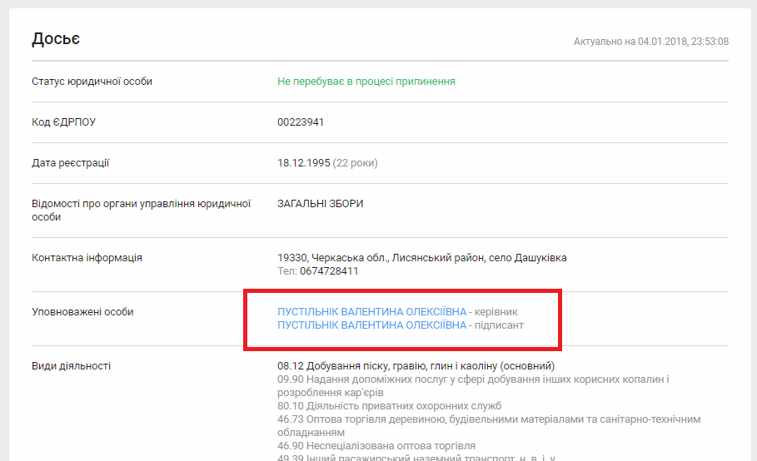The width and height of the screenshot is (757, 461).
Task: Click the ЄДРПОУ code value 00223941
Action: tap(301, 122)
